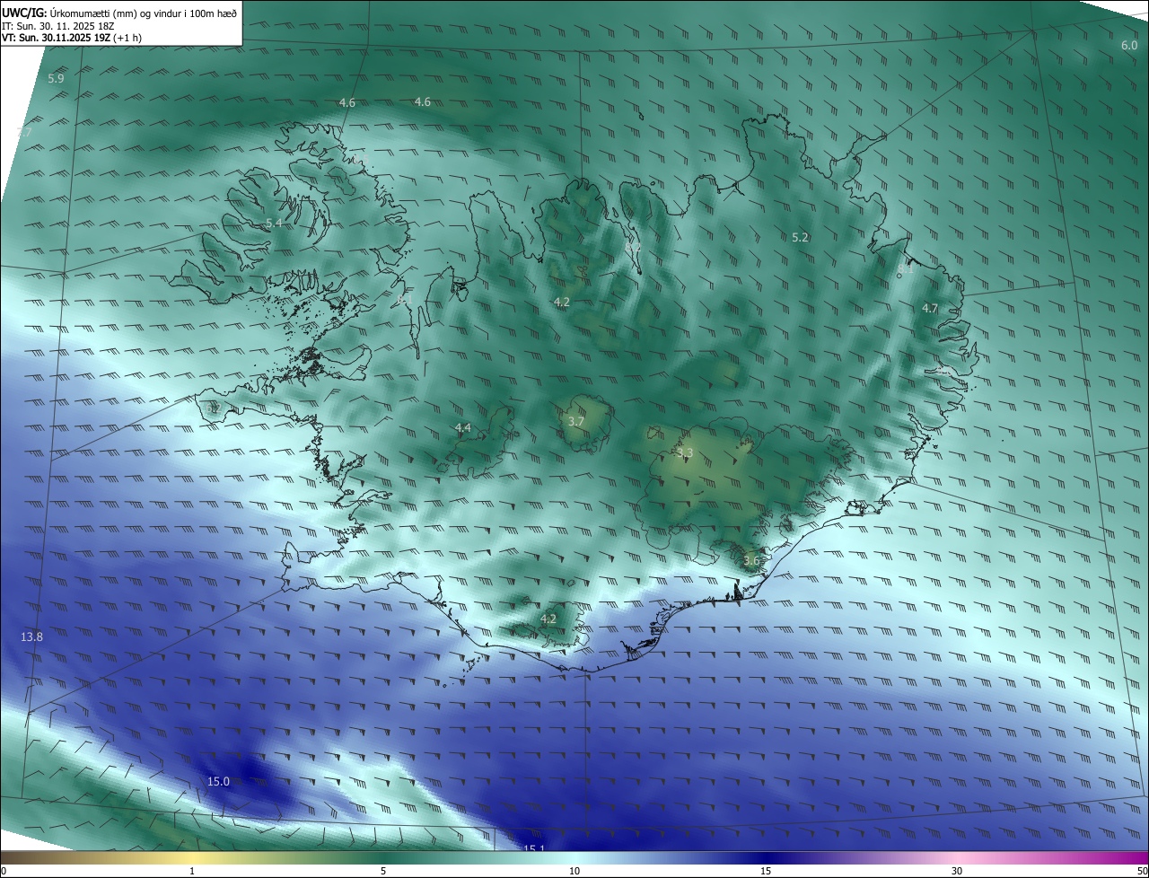Select the 3.7 label on Hofsjökull glacier
The width and height of the screenshot is (1149, 878).
576,422
